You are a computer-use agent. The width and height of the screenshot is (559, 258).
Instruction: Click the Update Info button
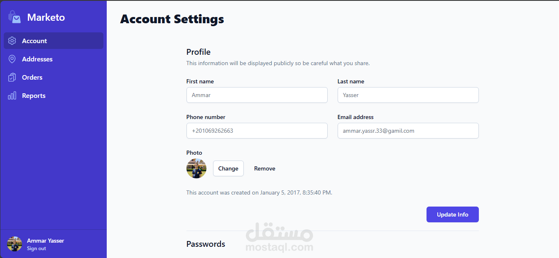[452, 214]
